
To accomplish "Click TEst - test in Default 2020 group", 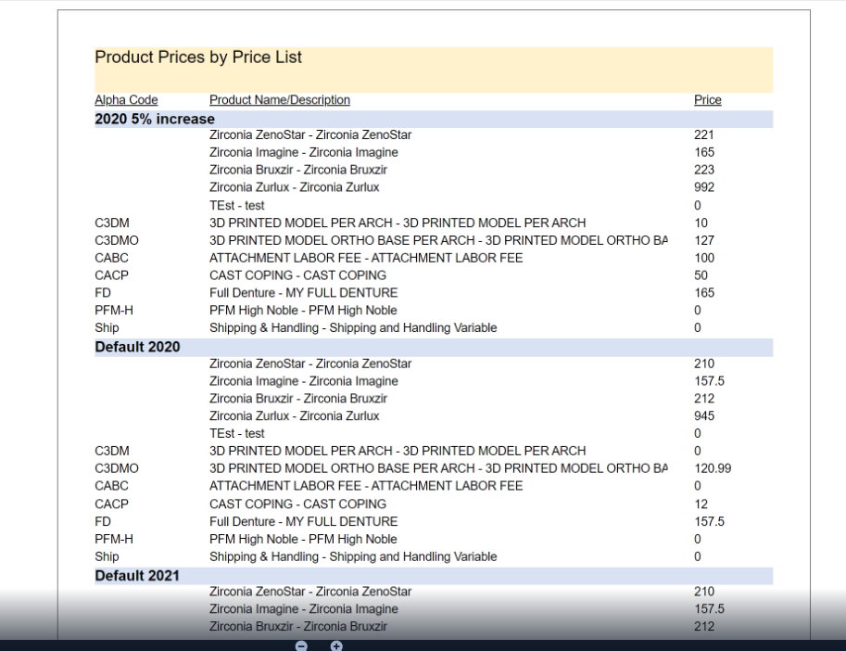I will pyautogui.click(x=237, y=433).
